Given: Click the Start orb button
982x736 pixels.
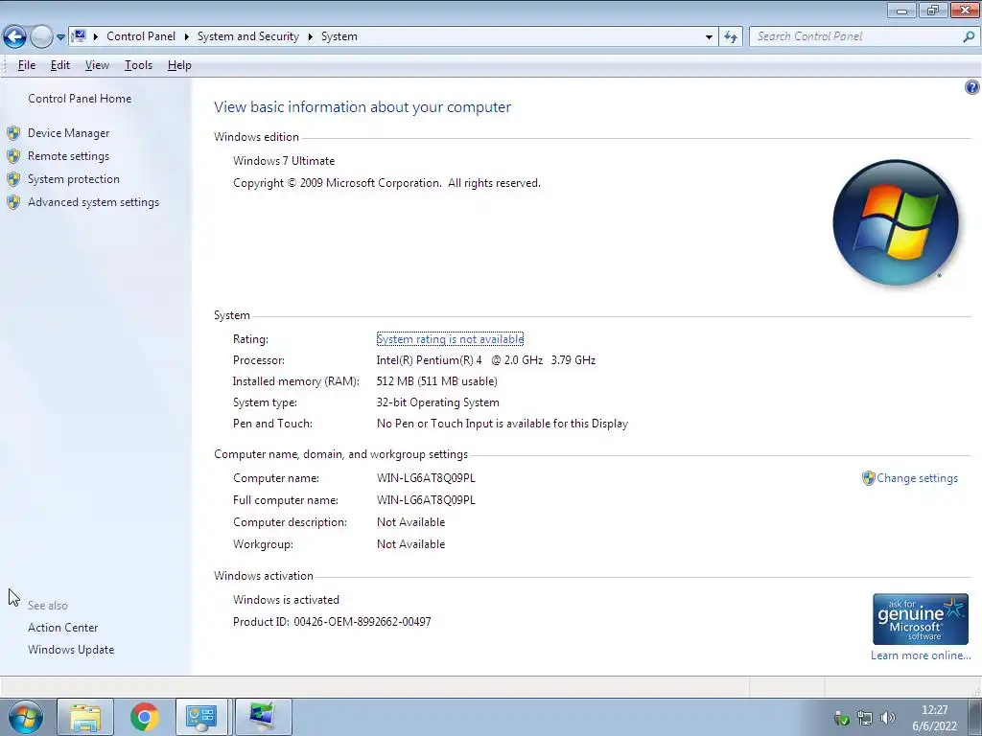Looking at the screenshot, I should (26, 717).
